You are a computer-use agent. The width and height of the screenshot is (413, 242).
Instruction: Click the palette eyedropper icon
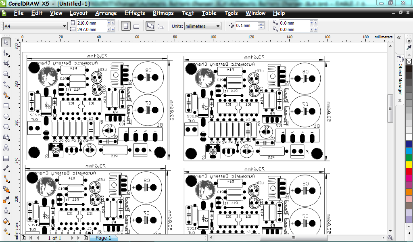click(x=409, y=48)
